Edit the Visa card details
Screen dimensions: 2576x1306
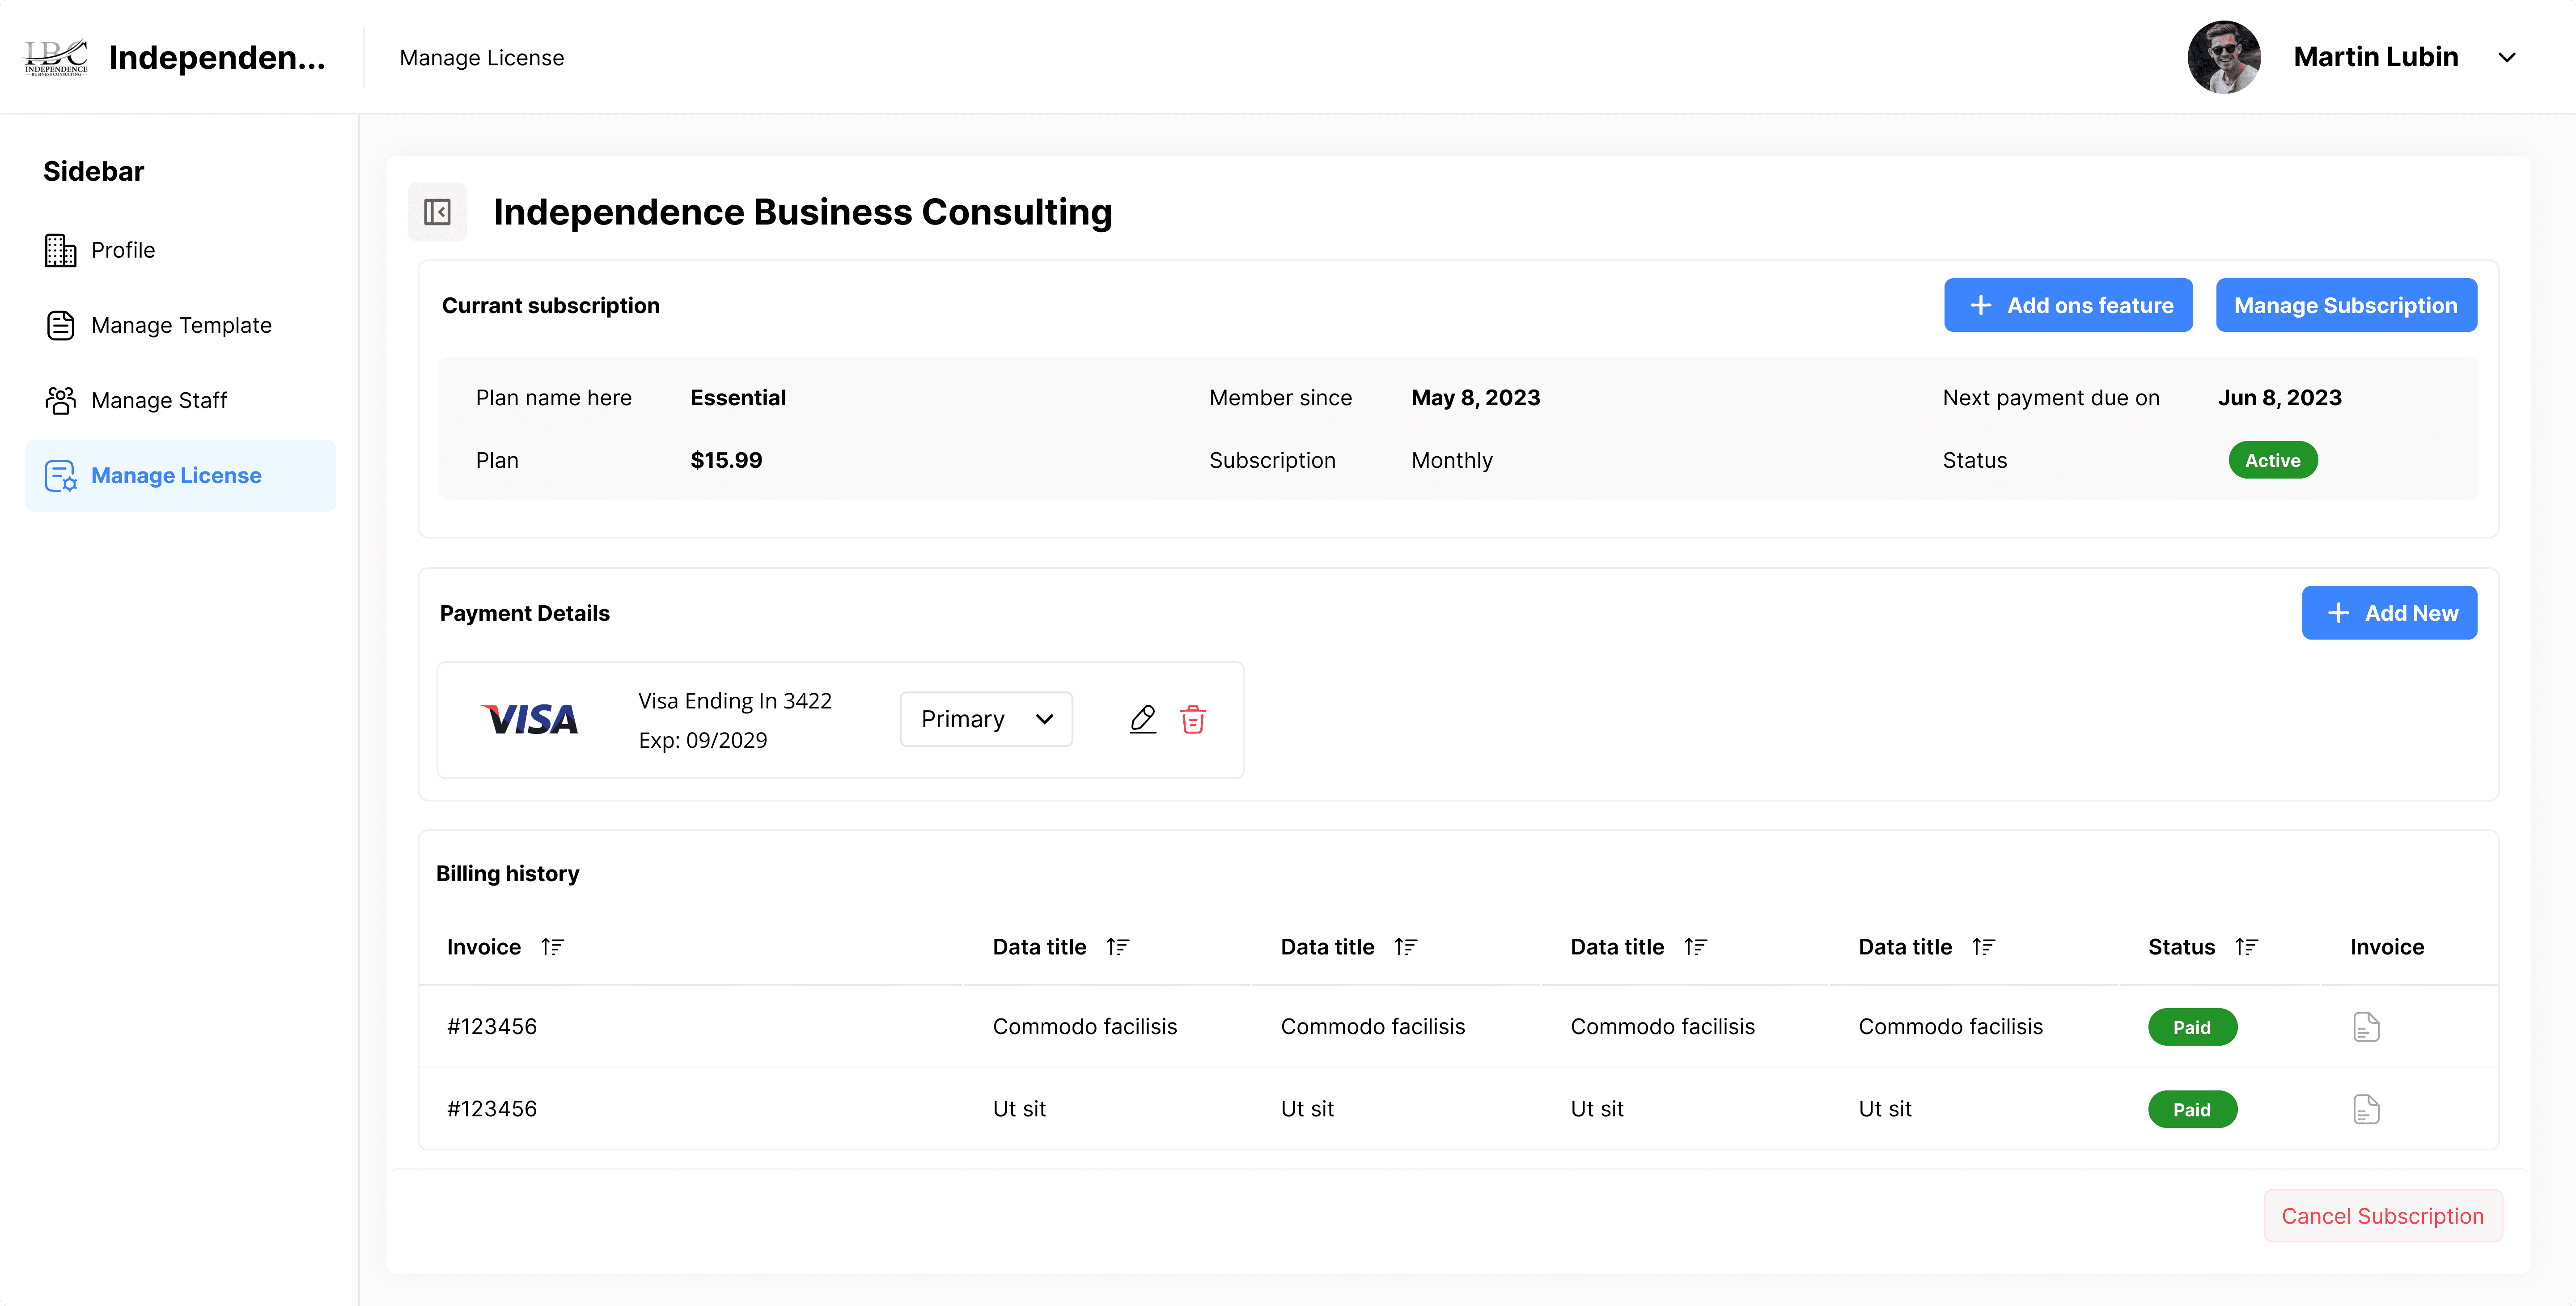click(x=1142, y=719)
